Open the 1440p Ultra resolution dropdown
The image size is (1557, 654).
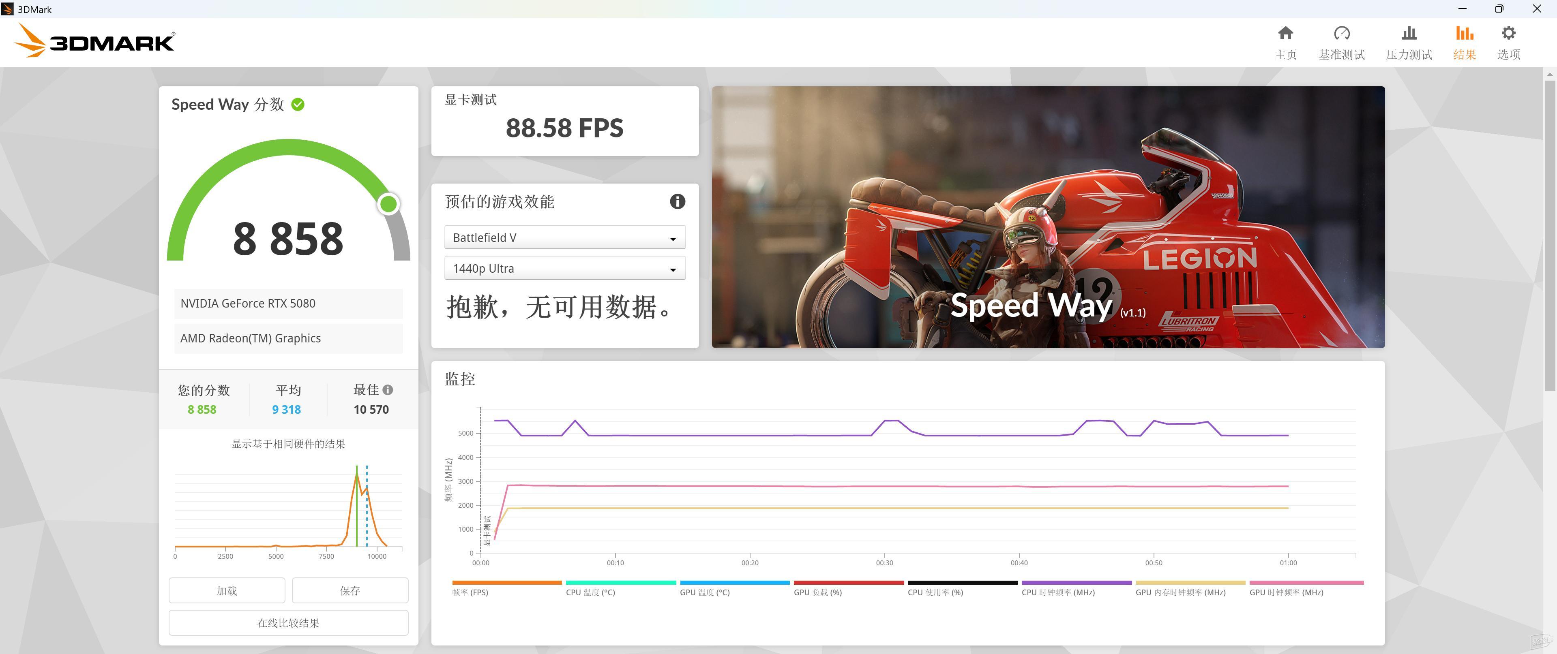pos(564,268)
